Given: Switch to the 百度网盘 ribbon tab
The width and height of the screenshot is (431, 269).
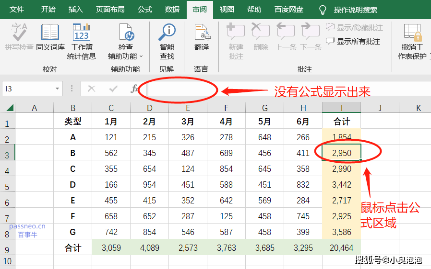Looking at the screenshot, I should tap(289, 10).
